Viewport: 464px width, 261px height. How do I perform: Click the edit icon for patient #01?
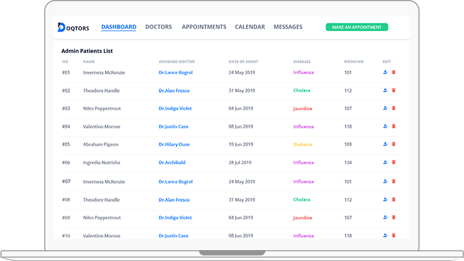(385, 72)
